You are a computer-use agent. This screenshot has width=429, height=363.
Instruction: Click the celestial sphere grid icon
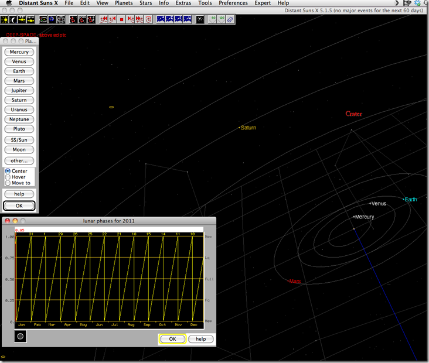point(60,19)
